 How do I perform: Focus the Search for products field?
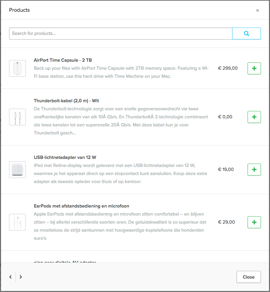[x=121, y=34]
